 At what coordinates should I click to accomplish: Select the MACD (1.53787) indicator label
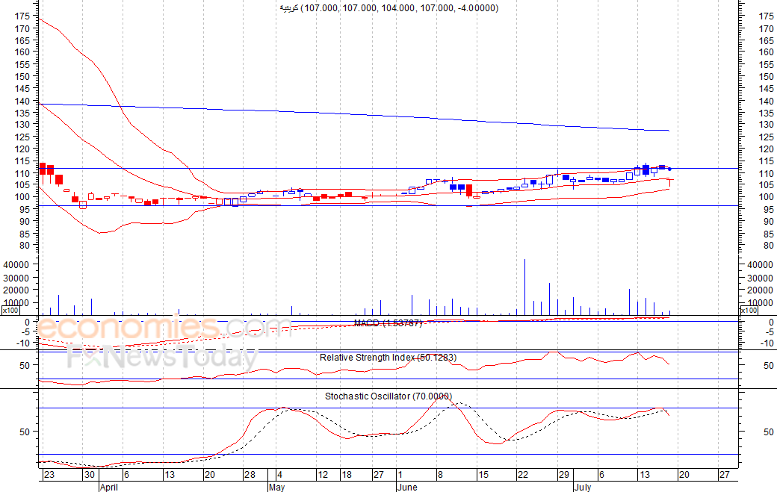click(388, 323)
